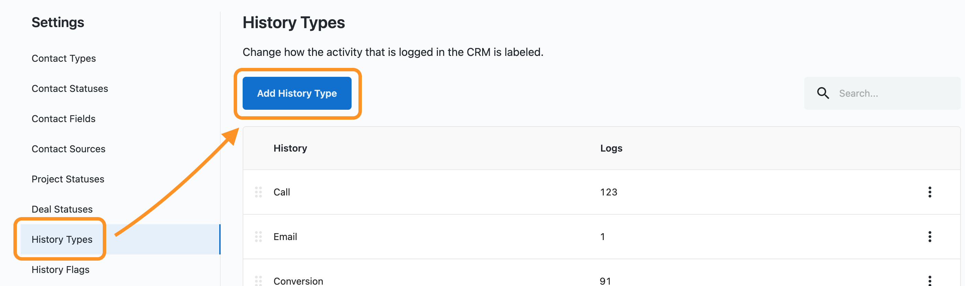Grab the drag handle beside Conversion
The height and width of the screenshot is (286, 965).
[258, 281]
